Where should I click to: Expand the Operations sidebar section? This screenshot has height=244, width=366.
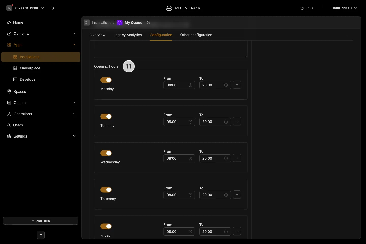pos(41,114)
